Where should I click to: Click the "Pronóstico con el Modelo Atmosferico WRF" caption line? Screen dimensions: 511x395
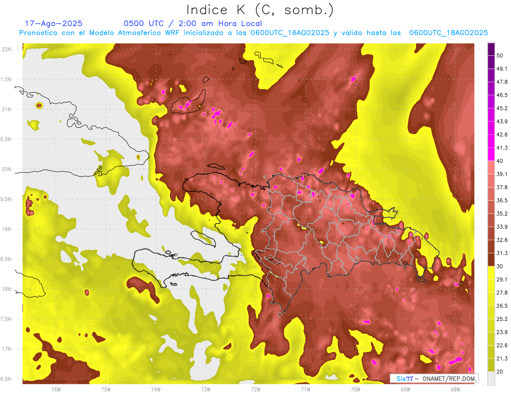click(253, 33)
